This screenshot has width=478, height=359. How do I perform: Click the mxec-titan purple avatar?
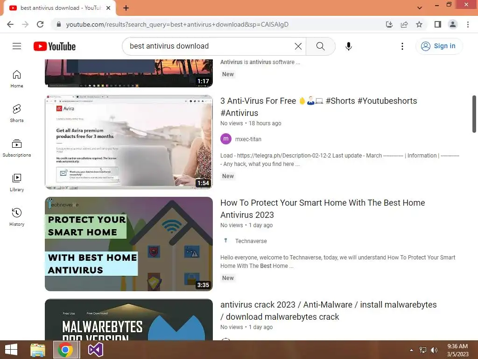[226, 139]
